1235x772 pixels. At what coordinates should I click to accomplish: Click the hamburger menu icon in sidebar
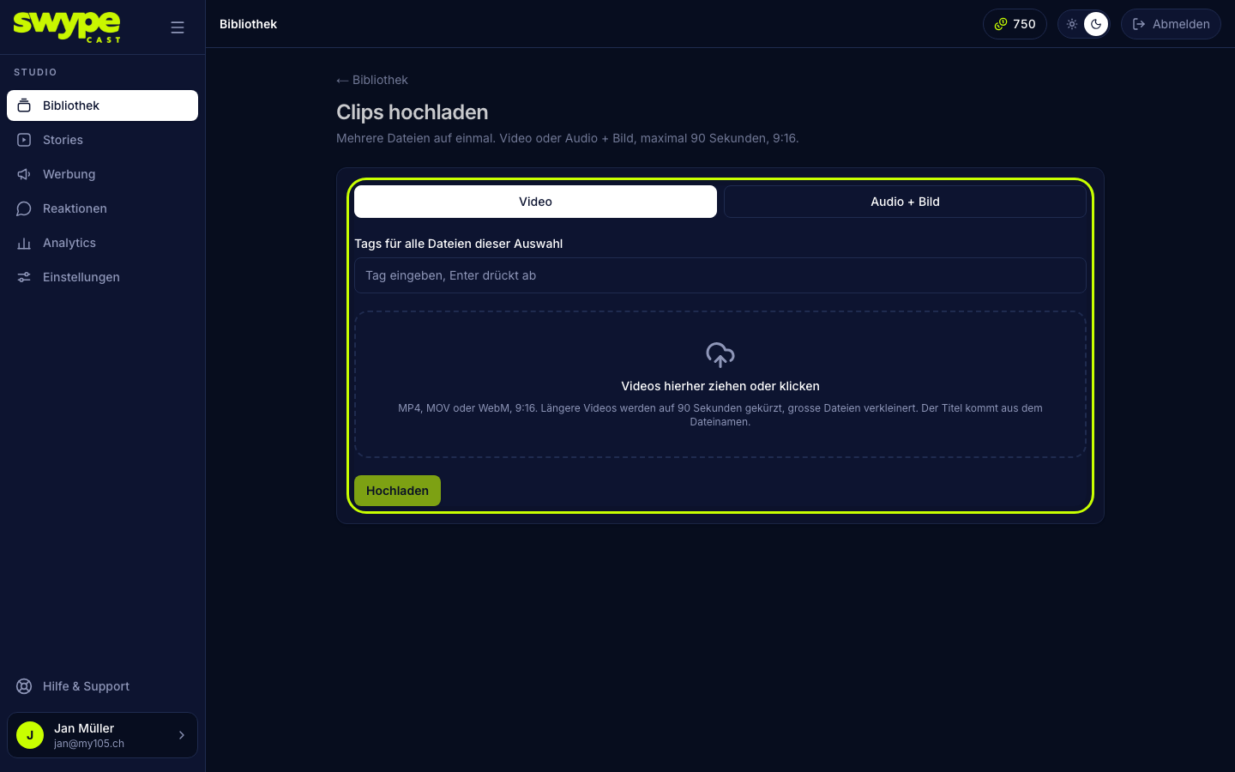pos(178,27)
